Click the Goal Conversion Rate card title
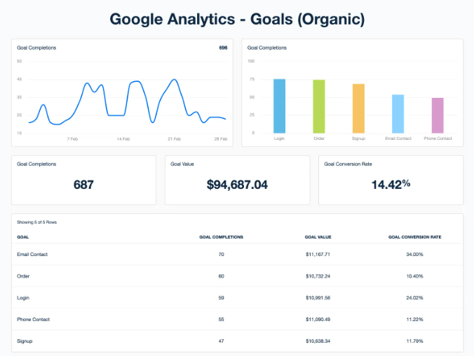Screen dimensions: 474x356 coord(348,164)
